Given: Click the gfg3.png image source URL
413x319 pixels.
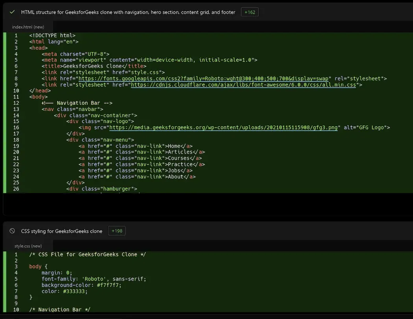Looking at the screenshot, I should [224, 127].
